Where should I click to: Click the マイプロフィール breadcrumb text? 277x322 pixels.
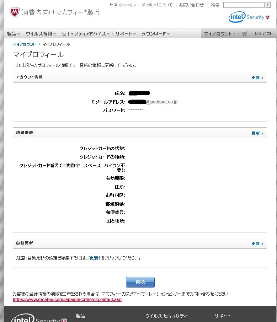coord(56,44)
